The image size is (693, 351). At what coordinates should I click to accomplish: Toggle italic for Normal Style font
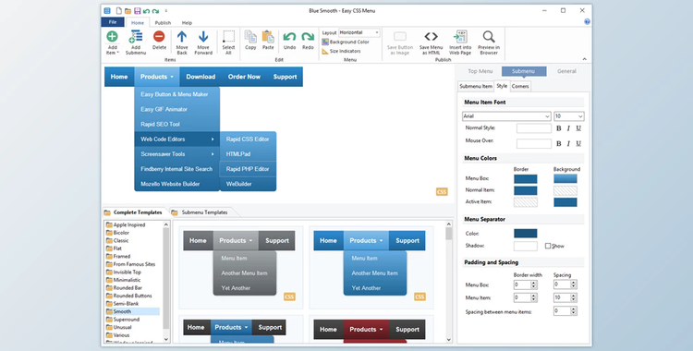pyautogui.click(x=568, y=128)
